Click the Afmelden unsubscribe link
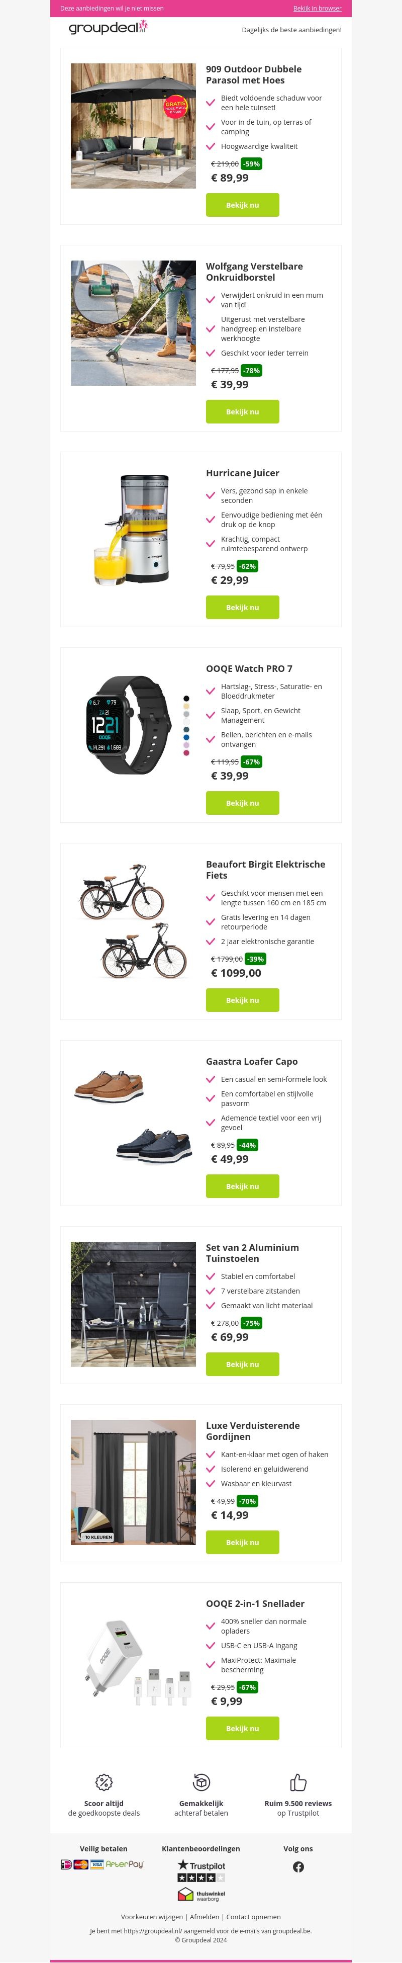 tap(204, 1917)
